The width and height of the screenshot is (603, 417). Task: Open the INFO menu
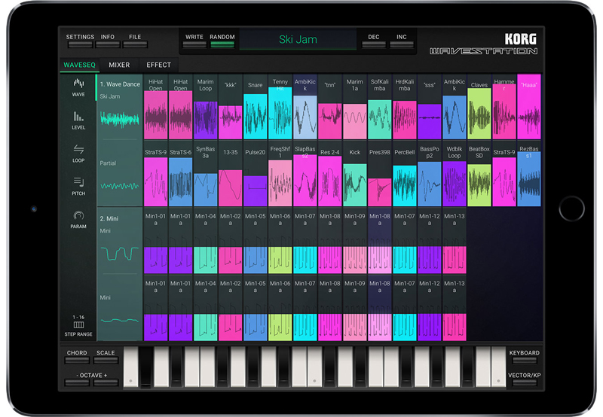(x=108, y=41)
